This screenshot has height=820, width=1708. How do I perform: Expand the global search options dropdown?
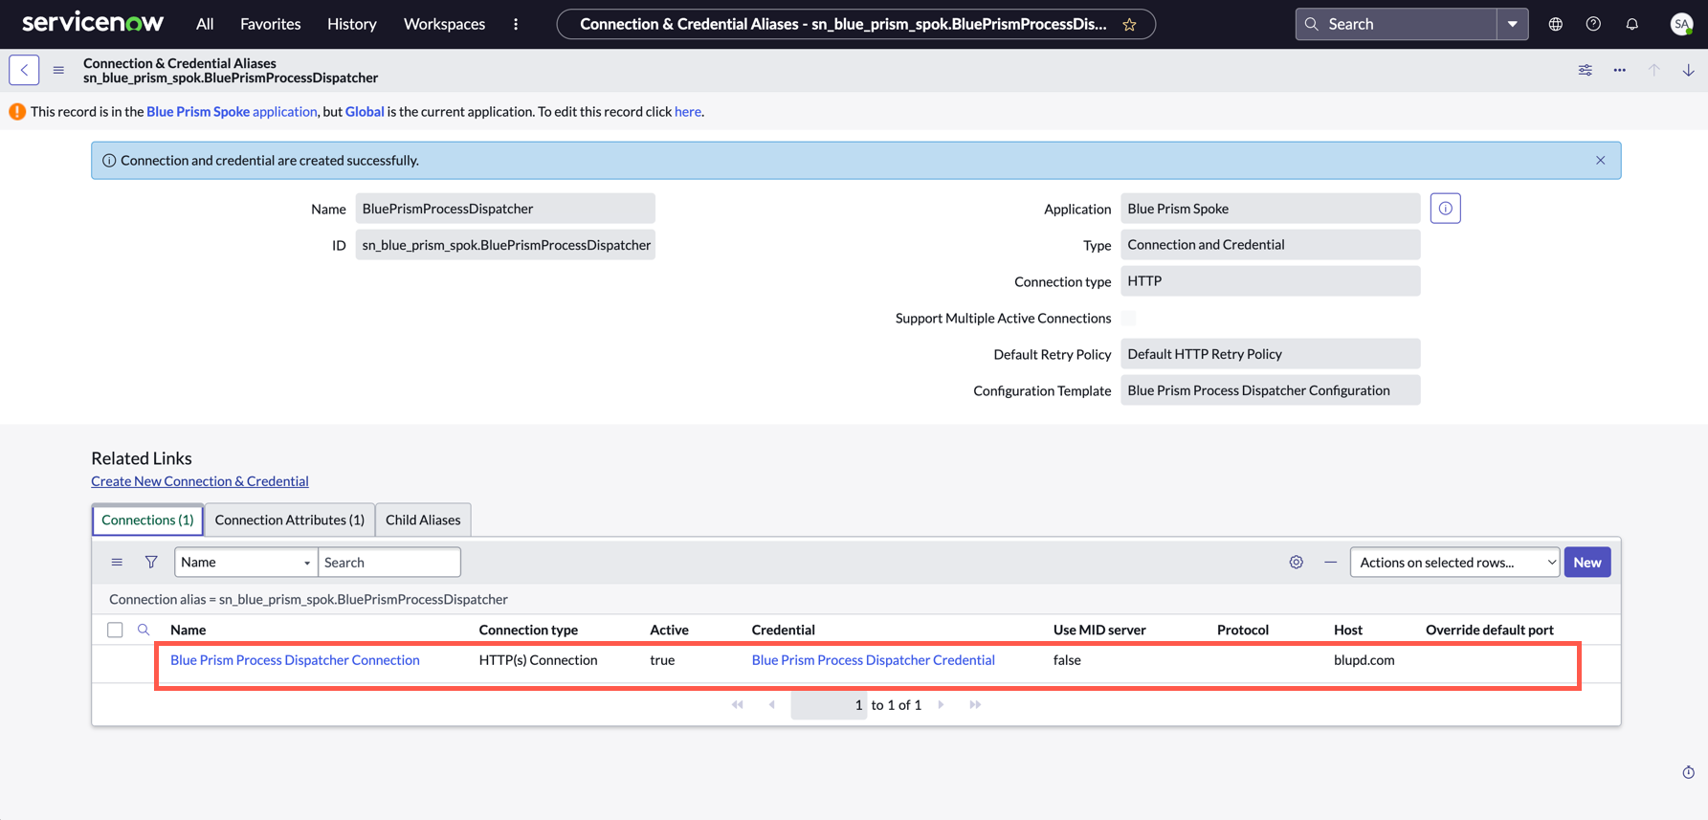(x=1512, y=24)
